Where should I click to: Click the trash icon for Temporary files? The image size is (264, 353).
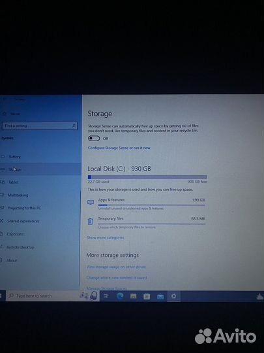tap(90, 222)
